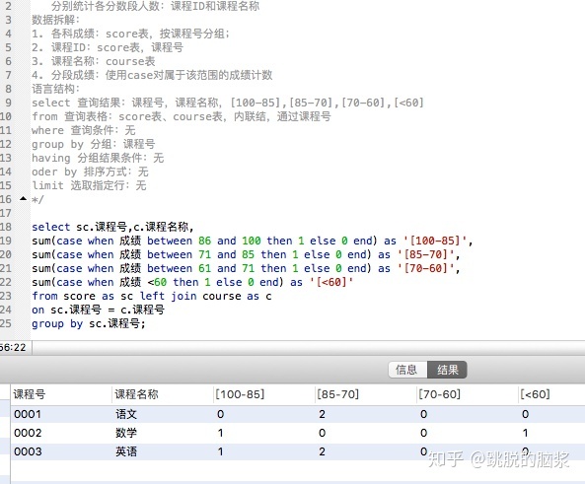Screen dimensions: 585x484
Task: Click [85-70] value 2 in 英语 row
Action: pos(322,451)
